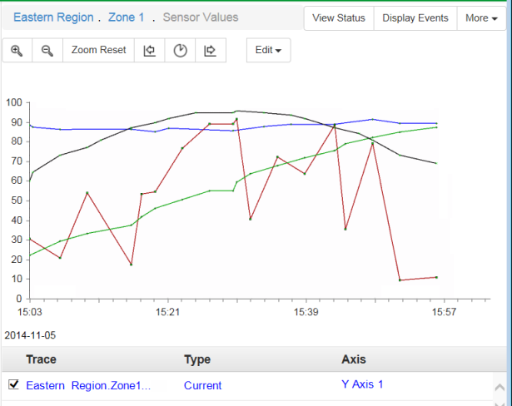512x406 pixels.
Task: Navigate to Zone 1 breadcrumb link
Action: point(126,17)
